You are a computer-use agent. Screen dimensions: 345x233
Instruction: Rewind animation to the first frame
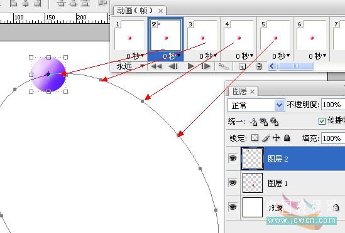(156, 66)
